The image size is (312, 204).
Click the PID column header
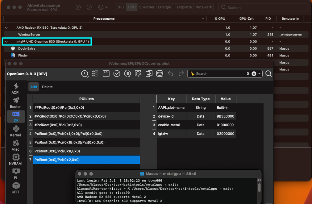[268, 19]
